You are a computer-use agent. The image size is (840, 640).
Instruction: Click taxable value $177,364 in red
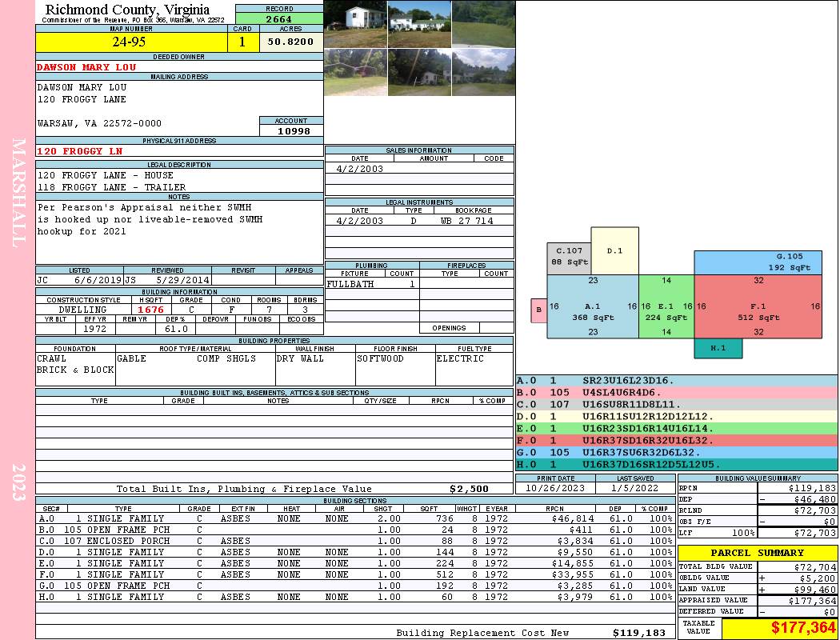(803, 628)
